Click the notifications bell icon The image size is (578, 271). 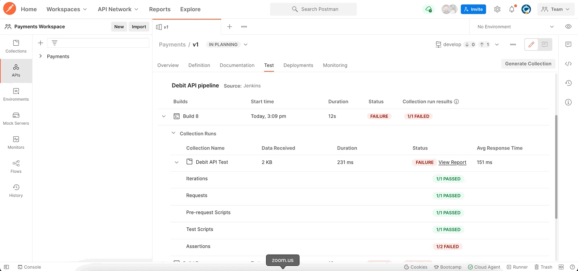(x=512, y=9)
